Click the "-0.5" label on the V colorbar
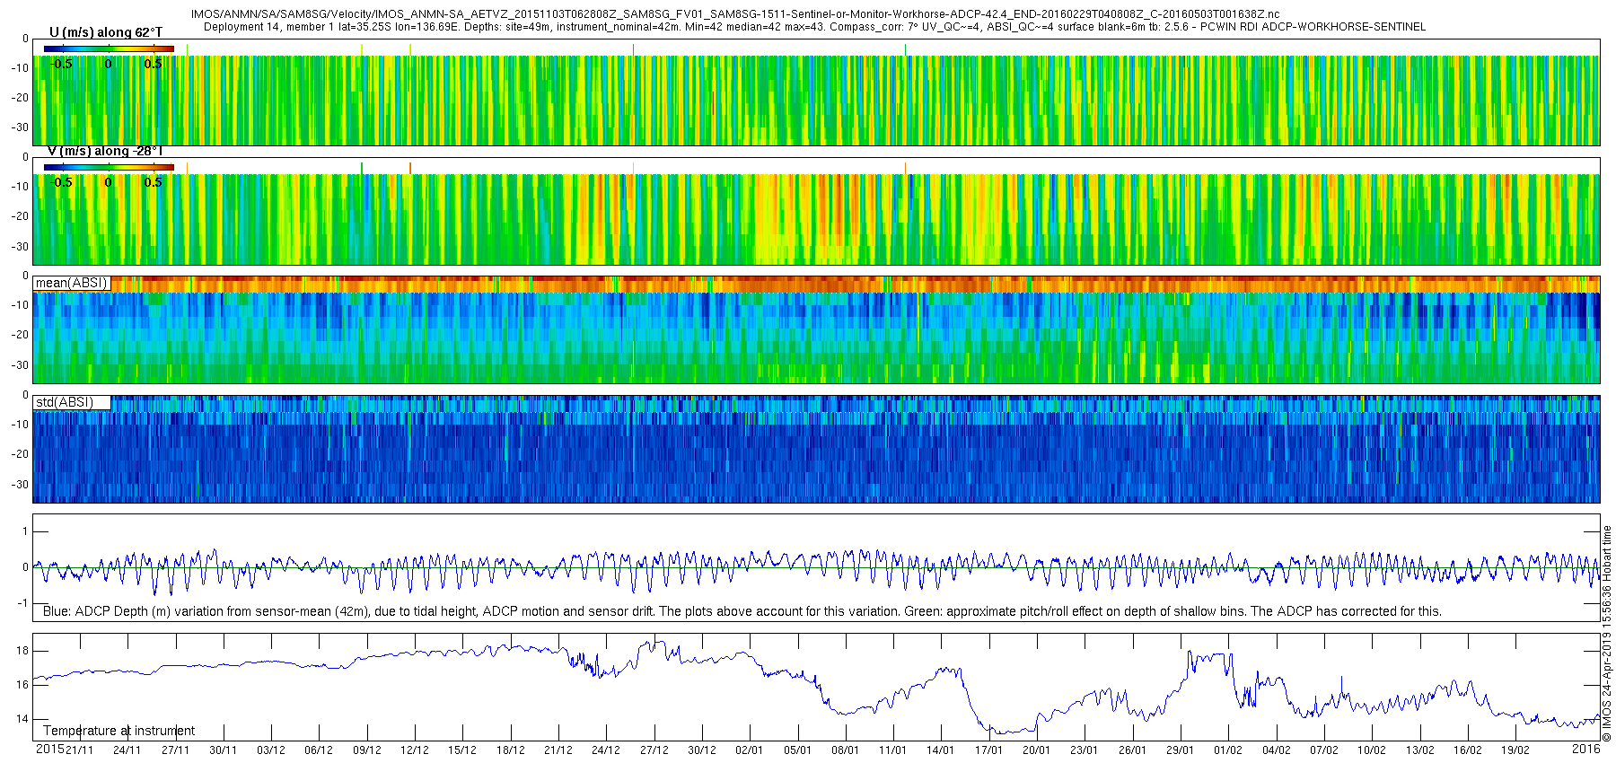The image size is (1616, 763). [x=60, y=182]
